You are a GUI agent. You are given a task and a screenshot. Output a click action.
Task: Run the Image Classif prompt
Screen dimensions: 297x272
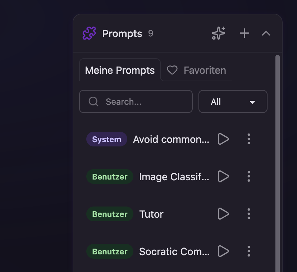[223, 177]
